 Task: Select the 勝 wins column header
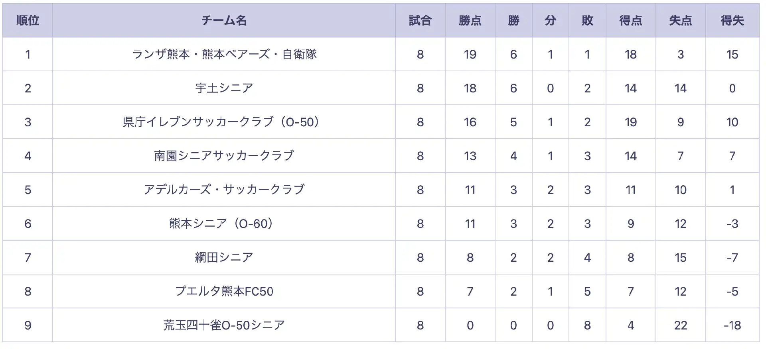(x=513, y=20)
